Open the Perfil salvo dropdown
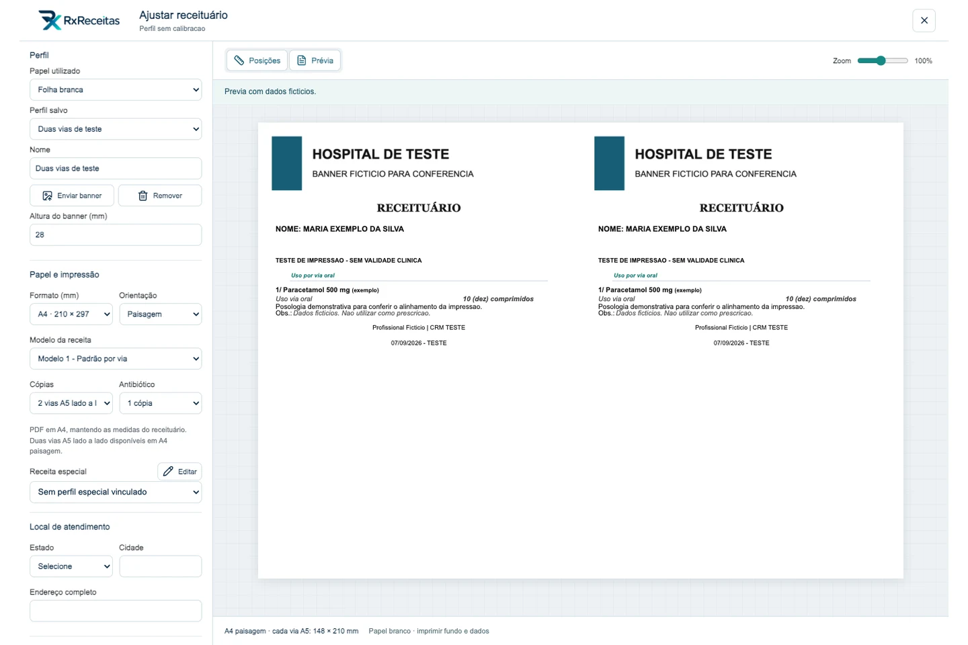 tap(116, 129)
